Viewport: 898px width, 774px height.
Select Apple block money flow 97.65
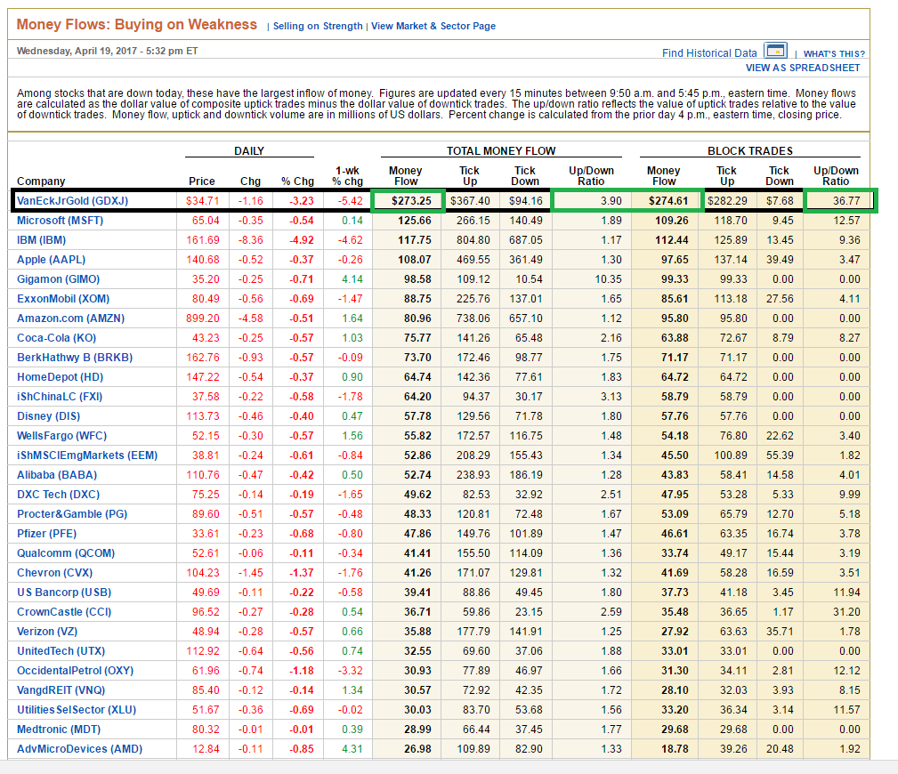(675, 260)
